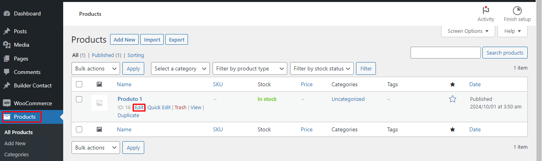
Task: Expand the Screen Options panel
Action: [x=468, y=31]
